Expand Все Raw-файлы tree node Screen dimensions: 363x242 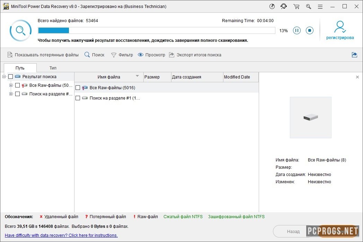tap(11, 85)
